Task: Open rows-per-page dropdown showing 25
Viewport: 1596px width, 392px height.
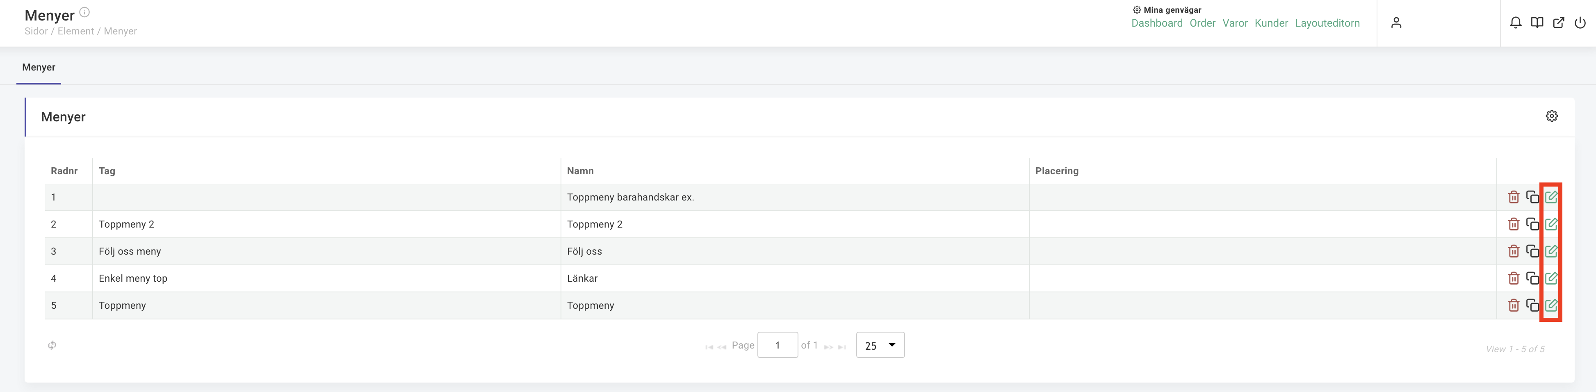Action: pos(880,345)
